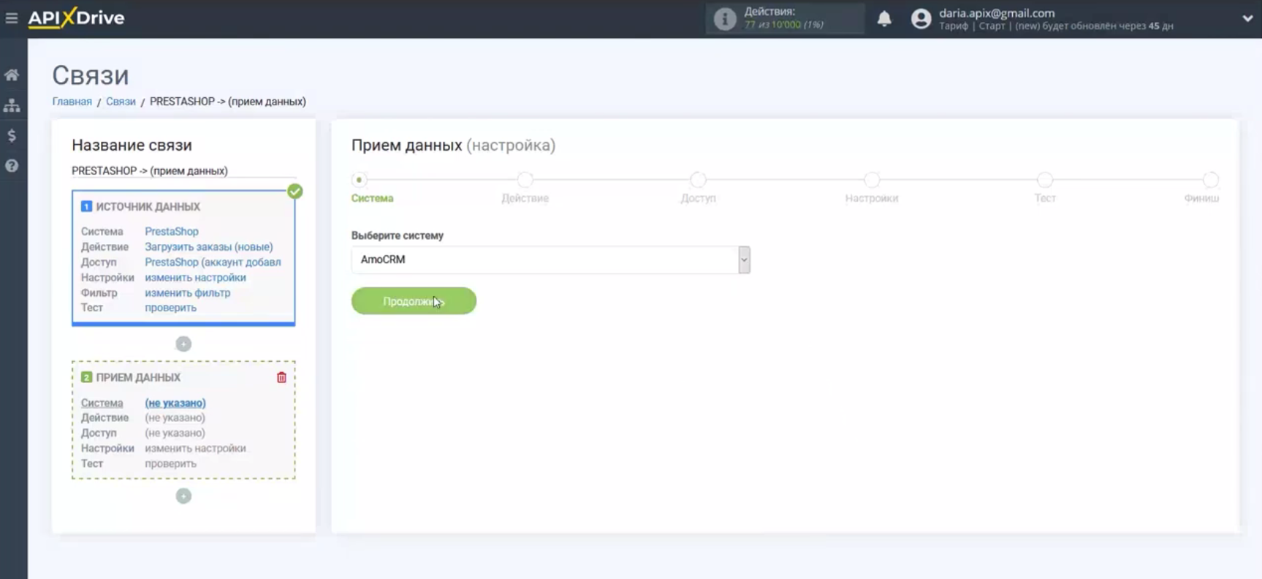Edit the connection name field PRESTASHOP
Image resolution: width=1262 pixels, height=579 pixels.
(183, 170)
